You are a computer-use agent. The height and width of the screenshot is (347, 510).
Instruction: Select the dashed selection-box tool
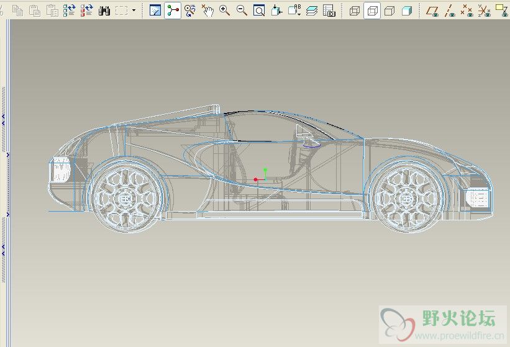[x=121, y=11]
